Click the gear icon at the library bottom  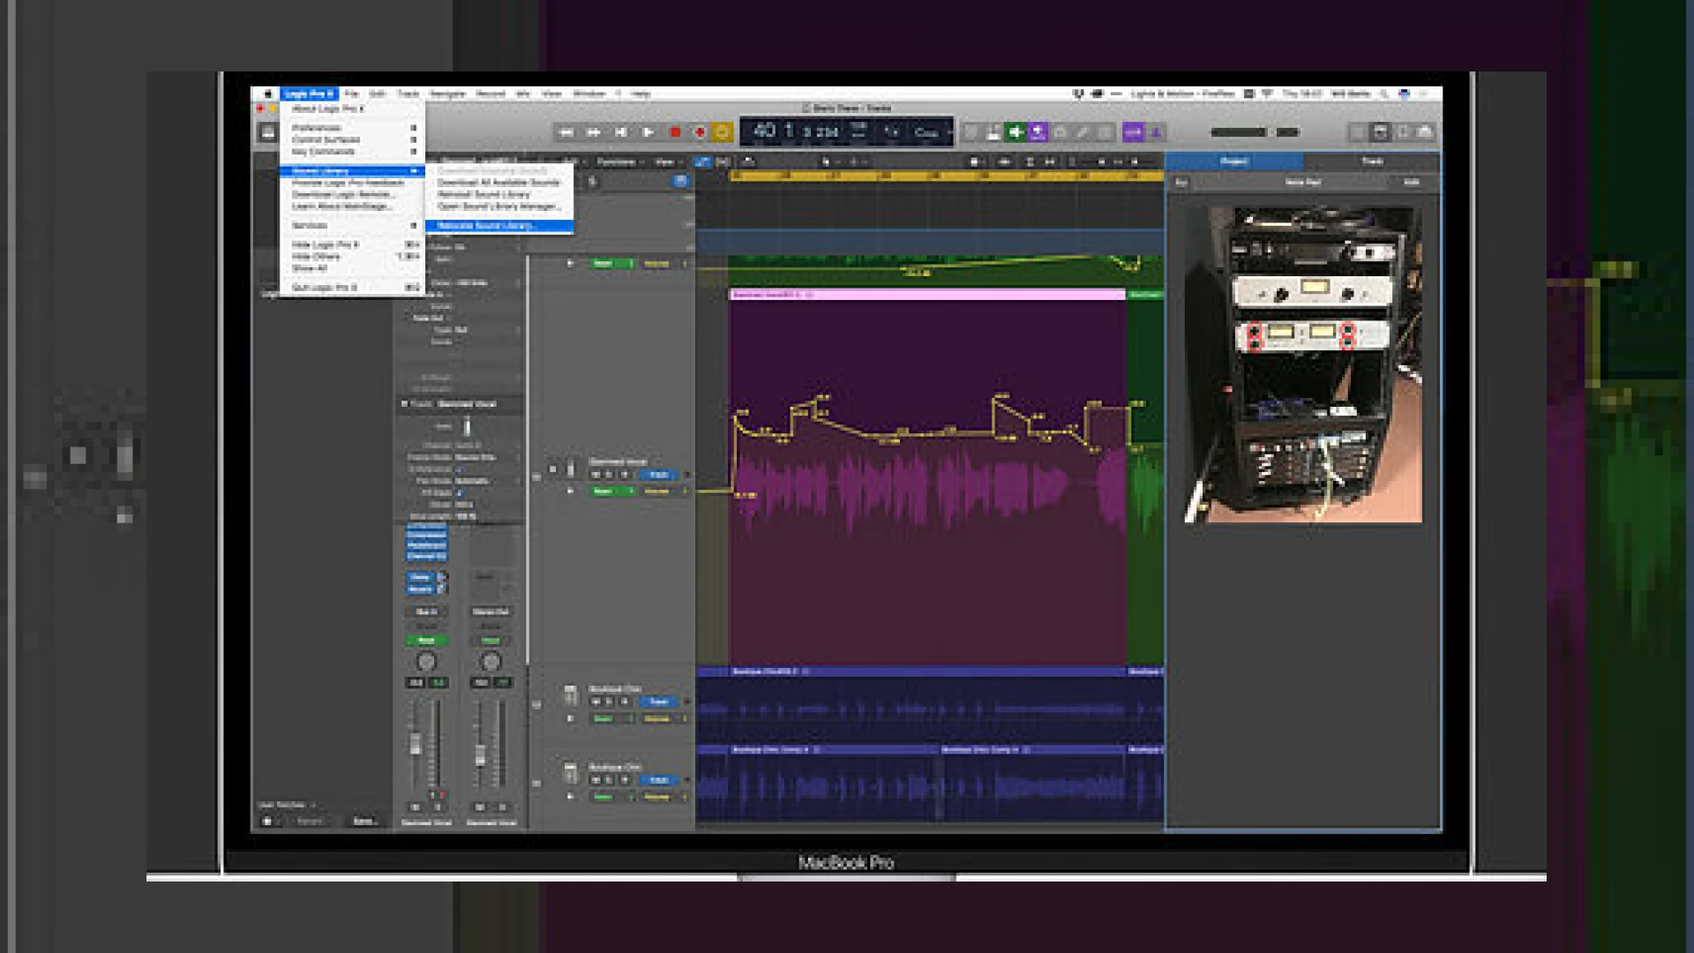pos(267,821)
